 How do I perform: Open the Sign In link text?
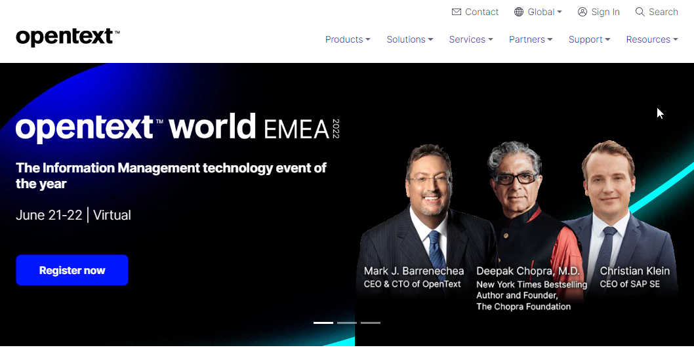click(x=605, y=12)
